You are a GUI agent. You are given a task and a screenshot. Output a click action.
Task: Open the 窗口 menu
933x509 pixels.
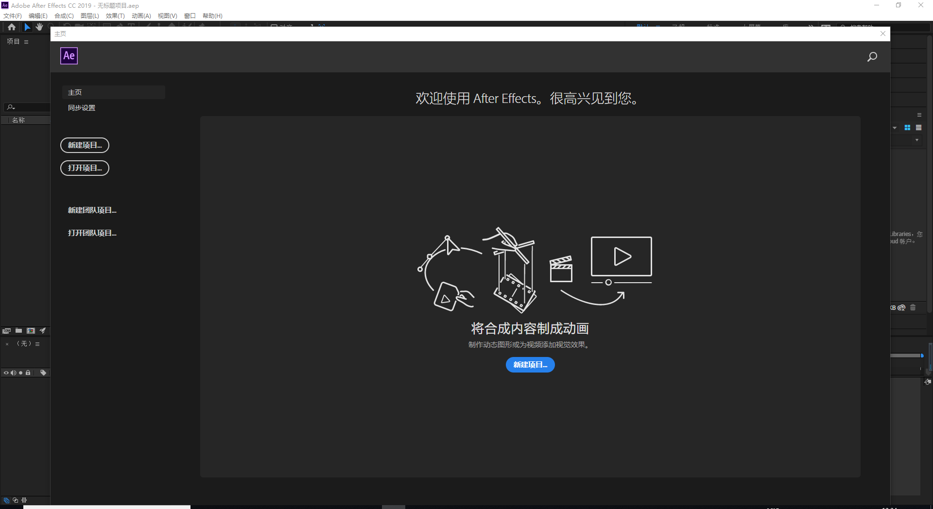190,16
